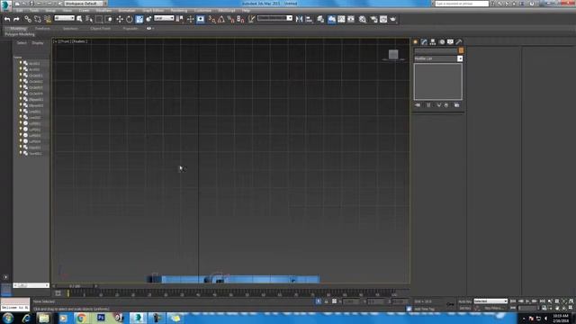
Task: Switch to the Utilities hammer panel tab
Action: click(459, 42)
